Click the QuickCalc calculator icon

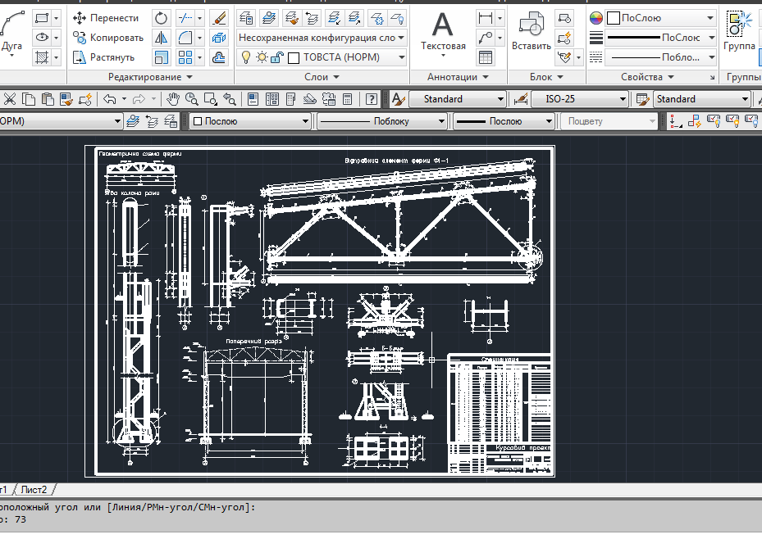pos(348,99)
